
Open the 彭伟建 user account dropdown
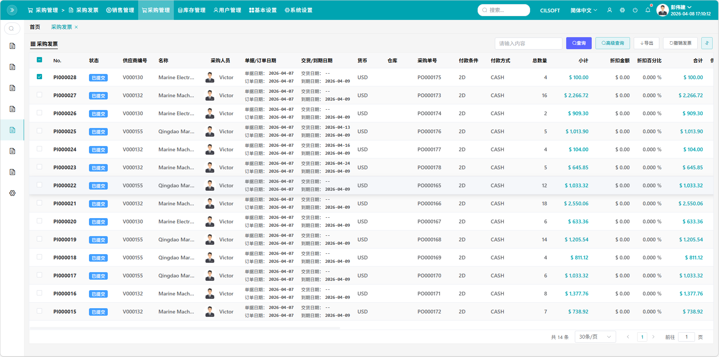pyautogui.click(x=681, y=7)
